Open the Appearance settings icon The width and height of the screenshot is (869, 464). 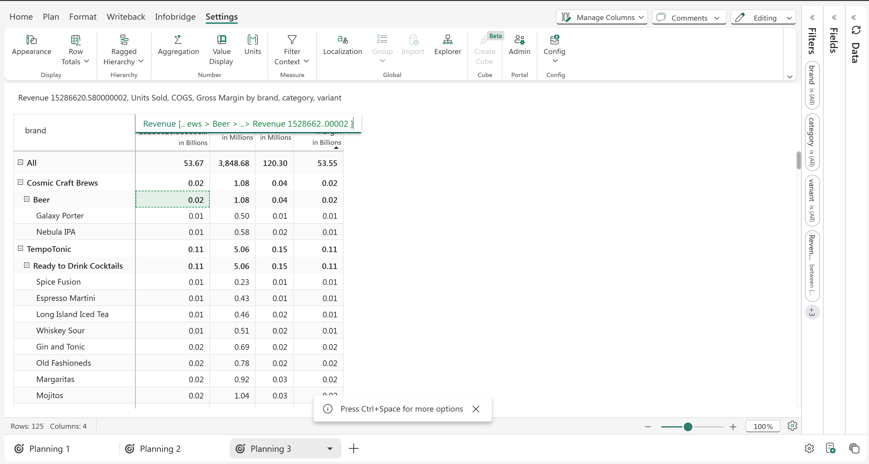coord(31,40)
